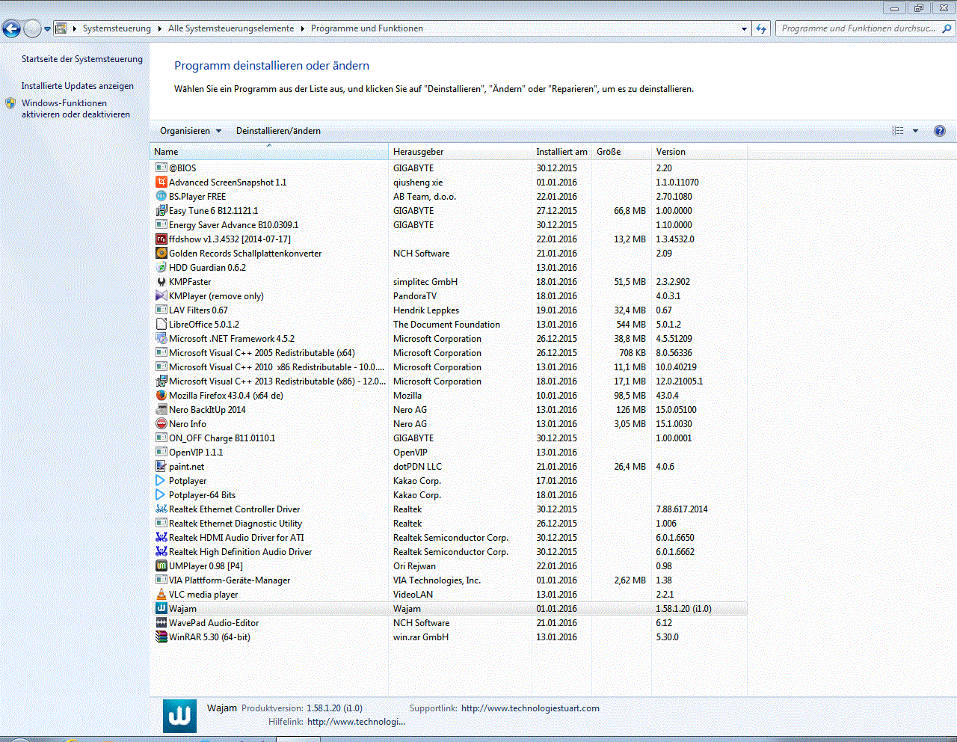Open the Organisieren dropdown menu
Image resolution: width=957 pixels, height=742 pixels.
pos(191,131)
